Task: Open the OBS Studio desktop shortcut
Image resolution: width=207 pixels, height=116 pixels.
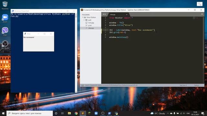Action: pos(5,45)
